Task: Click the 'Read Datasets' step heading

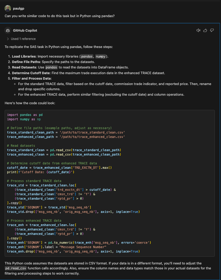Action: point(24,67)
